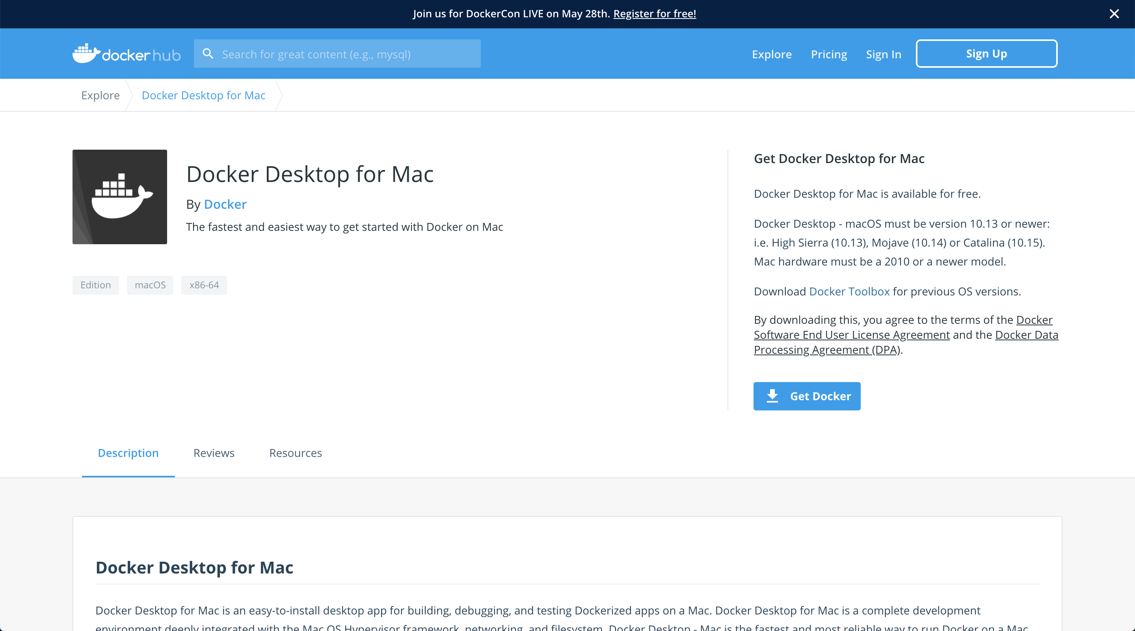Switch to the Resources tab

pos(295,453)
